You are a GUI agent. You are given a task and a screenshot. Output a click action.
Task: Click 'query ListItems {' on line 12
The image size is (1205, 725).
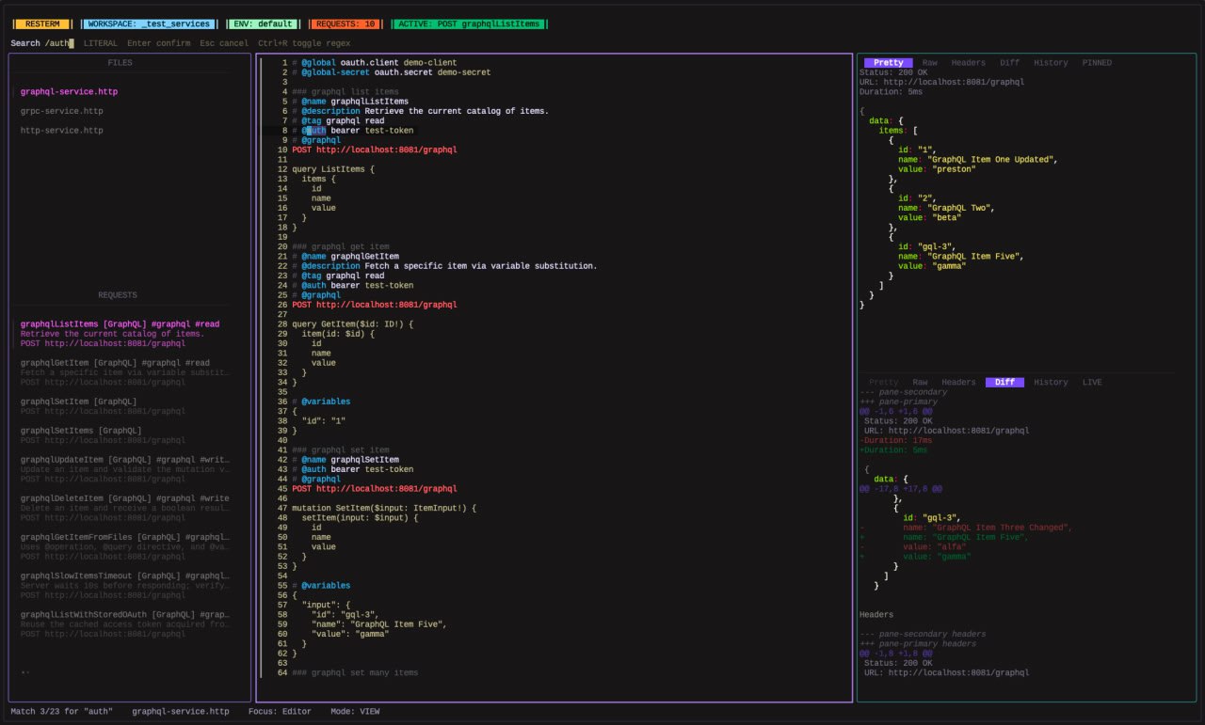coord(333,169)
